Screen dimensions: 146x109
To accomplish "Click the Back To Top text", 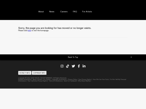I will click(x=73, y=57).
